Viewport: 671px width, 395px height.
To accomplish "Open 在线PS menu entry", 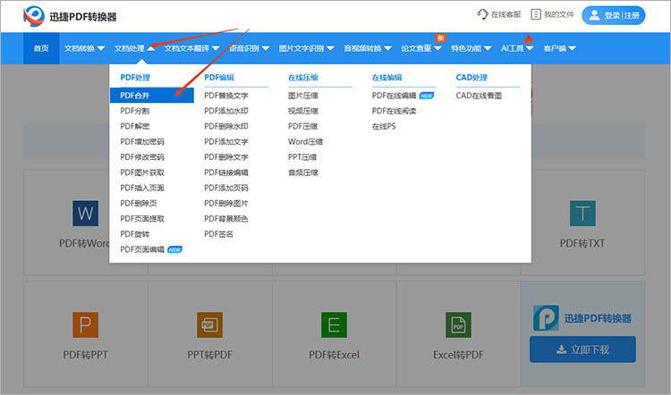I will [x=384, y=127].
